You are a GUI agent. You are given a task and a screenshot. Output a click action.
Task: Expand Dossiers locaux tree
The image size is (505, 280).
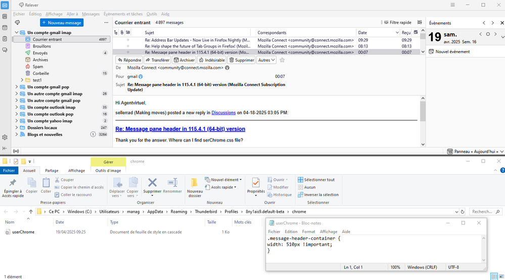click(16, 128)
